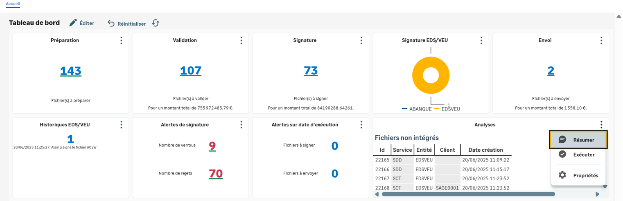623x201 pixels.
Task: Switch to the Accueil tab
Action: (x=13, y=4)
